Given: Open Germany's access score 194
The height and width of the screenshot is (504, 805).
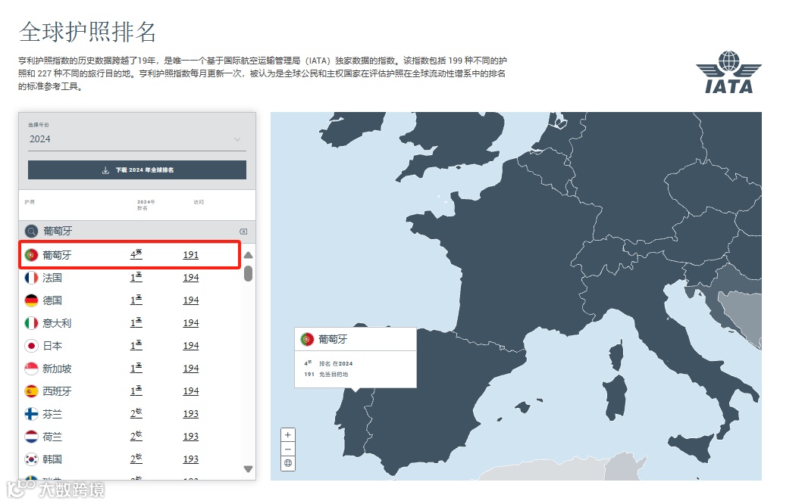Looking at the screenshot, I should click(190, 300).
